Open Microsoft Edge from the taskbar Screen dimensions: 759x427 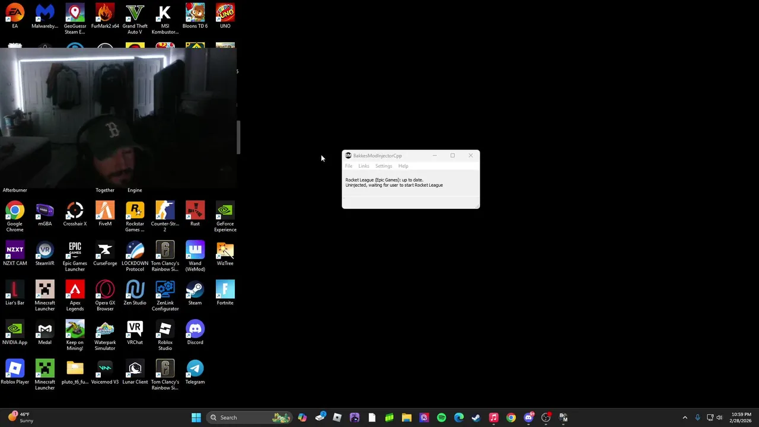[459, 418]
